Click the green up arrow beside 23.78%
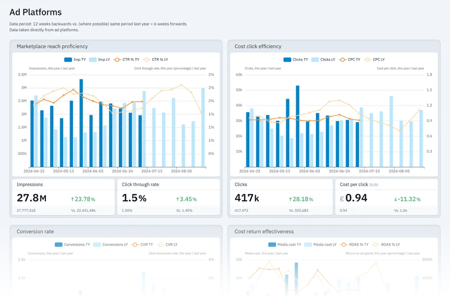The height and width of the screenshot is (298, 450). coord(72,199)
